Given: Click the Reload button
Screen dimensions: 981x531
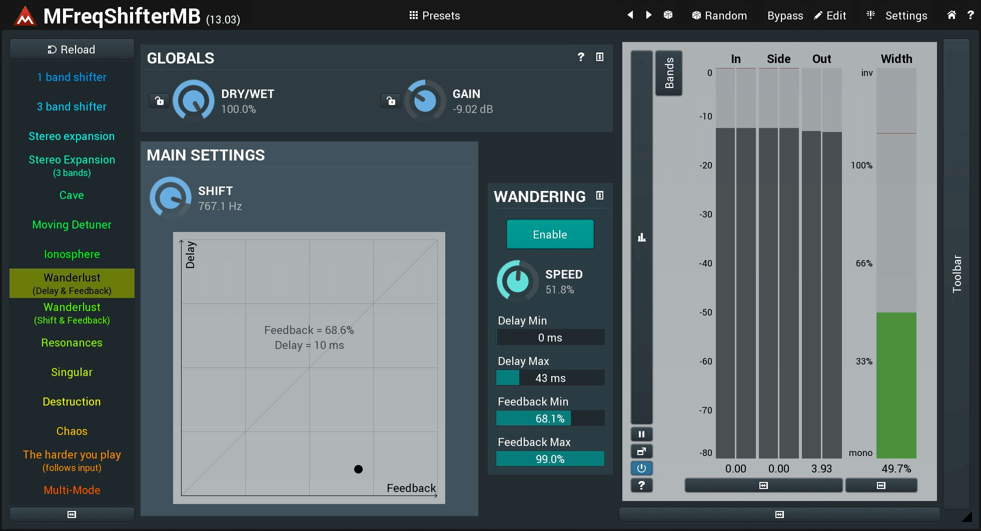Looking at the screenshot, I should [x=72, y=49].
